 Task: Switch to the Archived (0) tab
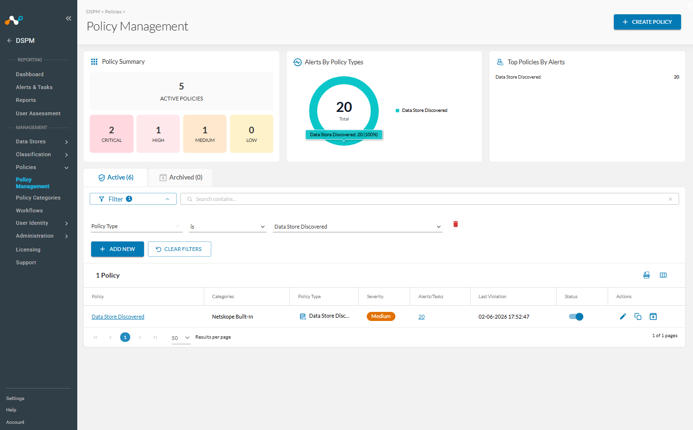point(180,178)
